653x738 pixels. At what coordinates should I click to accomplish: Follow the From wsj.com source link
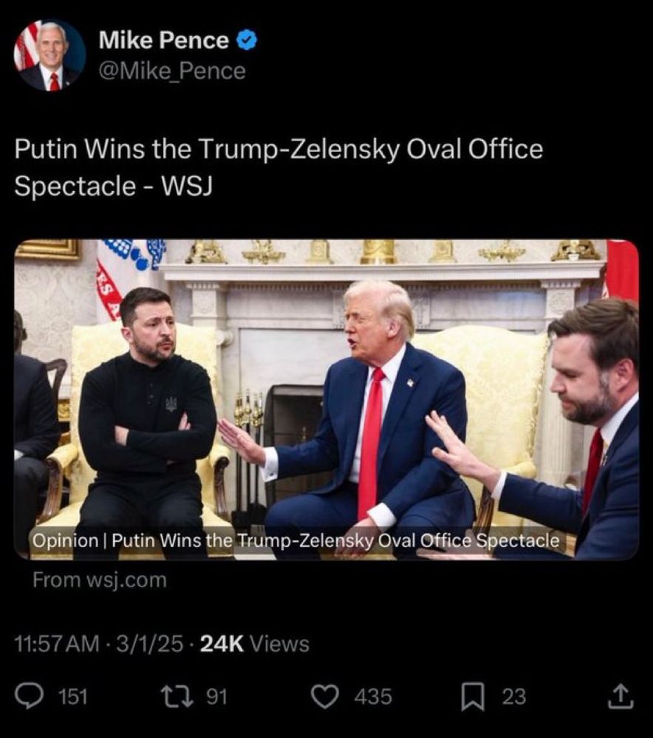[x=100, y=580]
